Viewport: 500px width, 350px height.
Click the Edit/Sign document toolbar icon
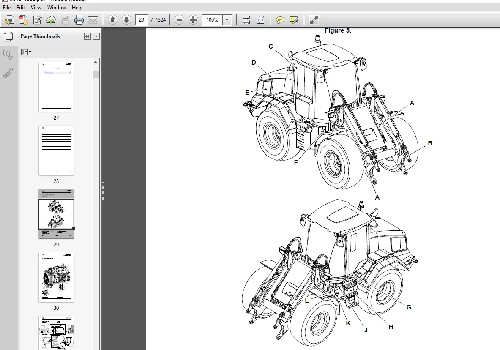tap(38, 20)
